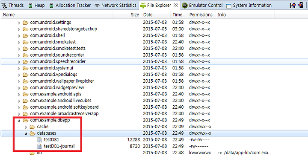308x156 pixels.
Task: Click com.example.android.livecubes folder icon
Action: pyautogui.click(x=25, y=101)
